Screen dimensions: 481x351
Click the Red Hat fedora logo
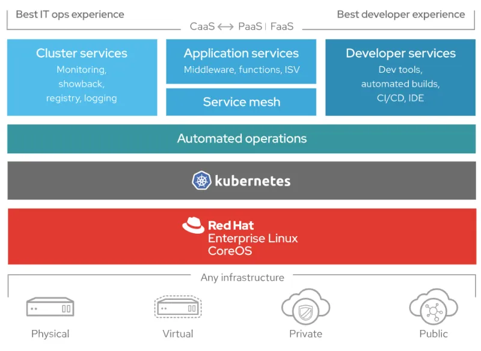[x=193, y=225]
